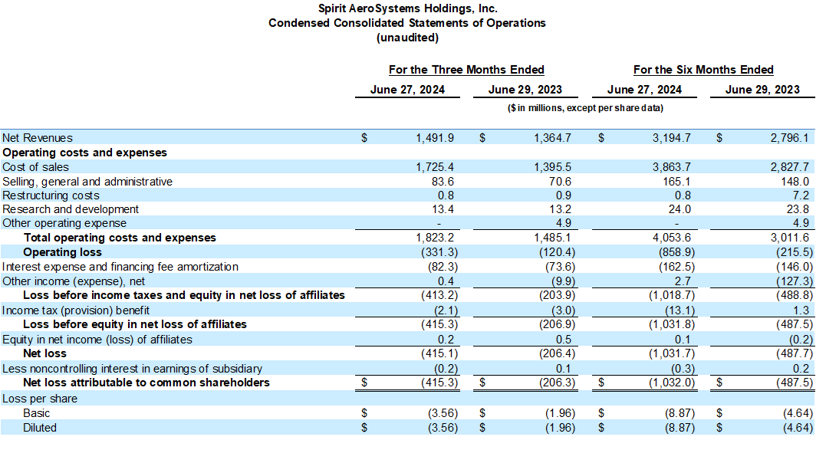Click the Basic loss per share label
816x450 pixels.
37,413
